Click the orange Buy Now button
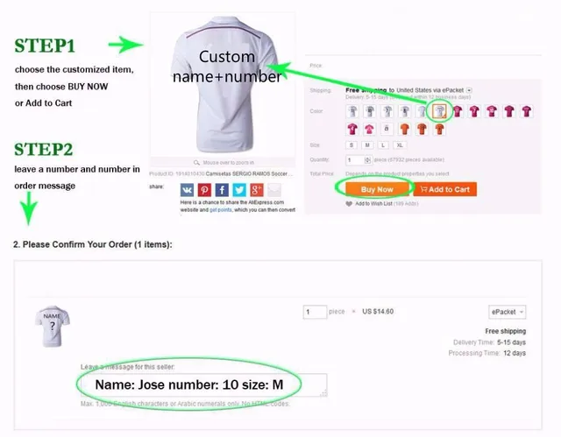This screenshot has height=437, width=561. 377,189
